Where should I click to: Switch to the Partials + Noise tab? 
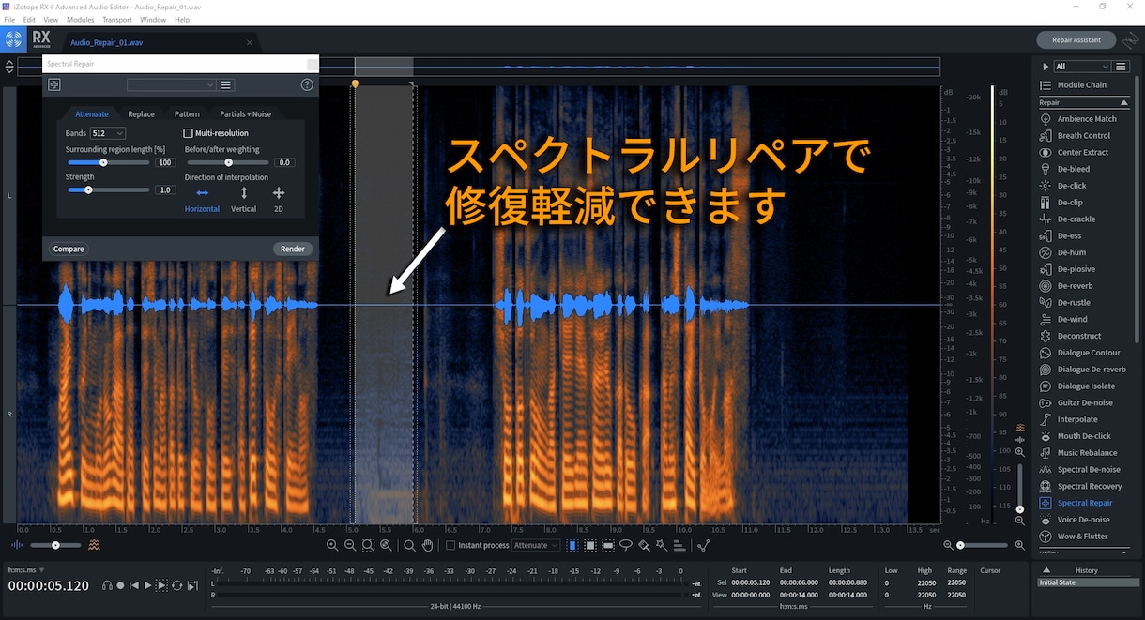point(245,113)
